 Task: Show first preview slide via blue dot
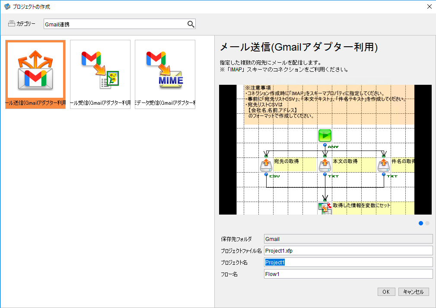(x=421, y=223)
